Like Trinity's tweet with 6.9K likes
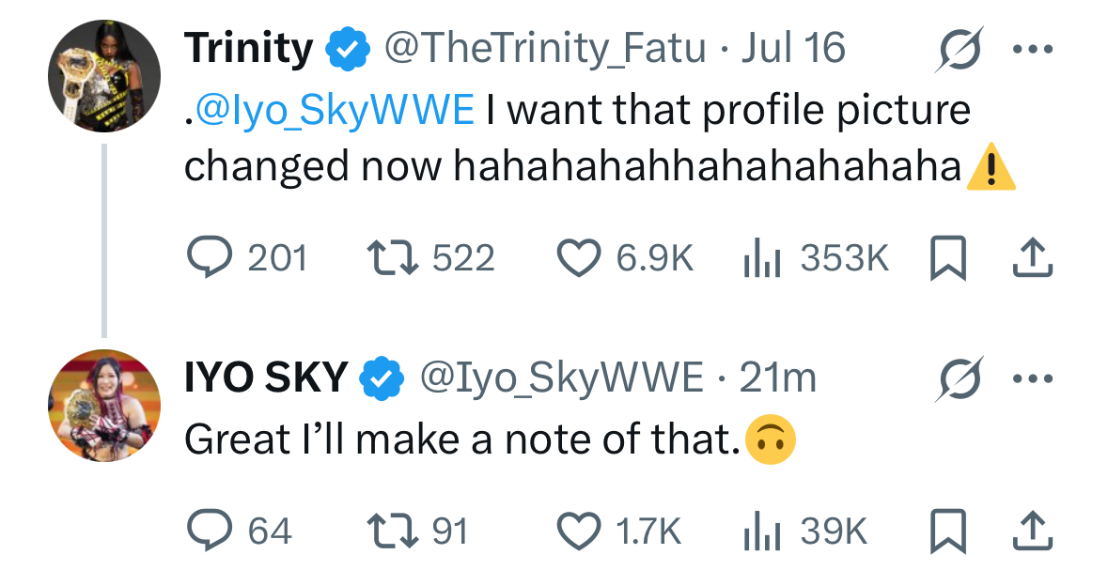Viewport: 1108px width, 570px height. point(580,256)
